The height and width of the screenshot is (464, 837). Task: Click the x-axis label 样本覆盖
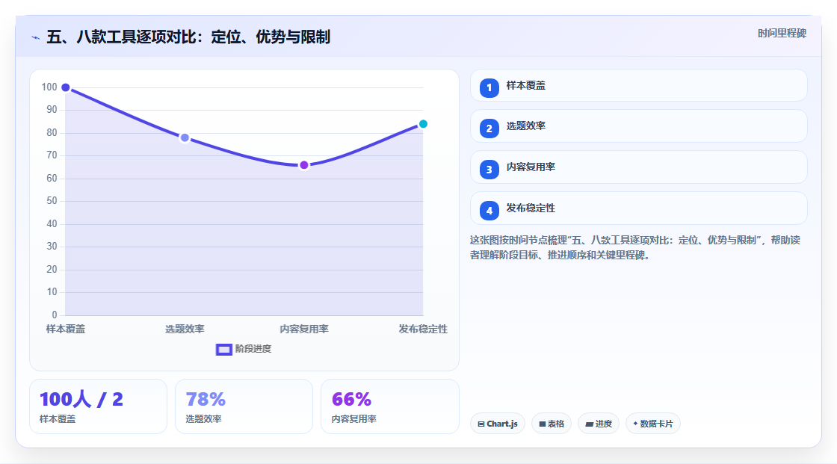(x=66, y=329)
